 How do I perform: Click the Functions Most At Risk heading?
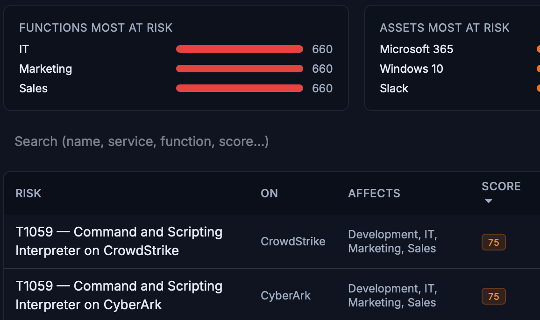pyautogui.click(x=96, y=28)
